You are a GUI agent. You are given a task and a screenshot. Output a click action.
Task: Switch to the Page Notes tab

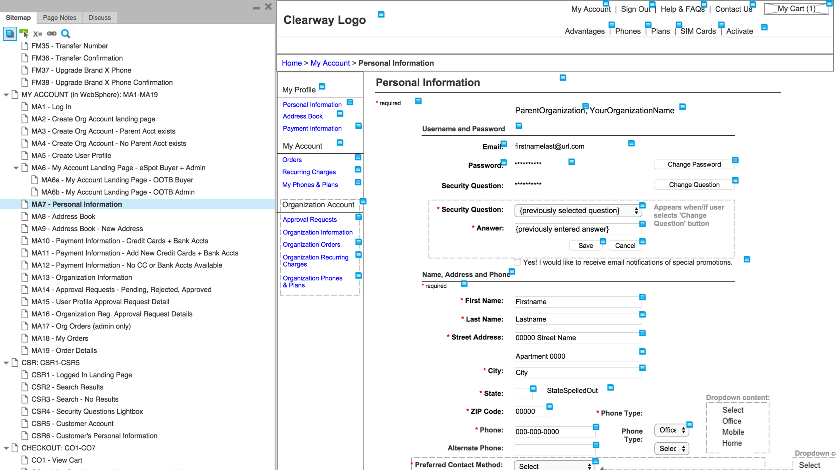click(60, 18)
